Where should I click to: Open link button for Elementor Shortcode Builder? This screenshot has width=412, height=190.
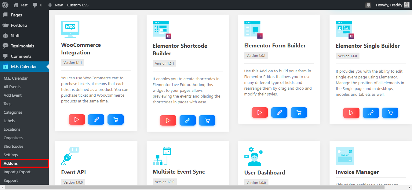[x=188, y=120]
